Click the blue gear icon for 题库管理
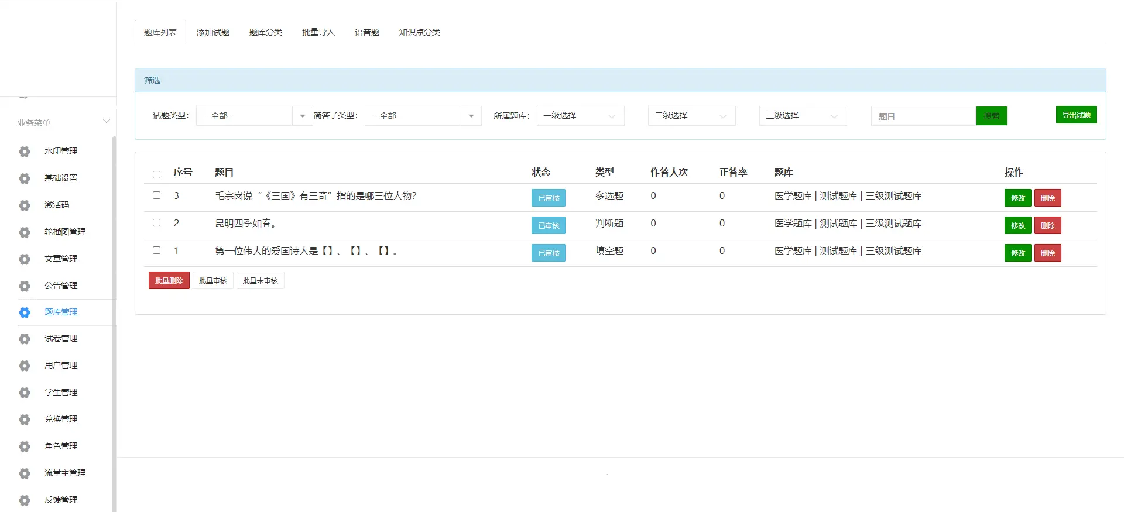The height and width of the screenshot is (512, 1124). click(25, 312)
